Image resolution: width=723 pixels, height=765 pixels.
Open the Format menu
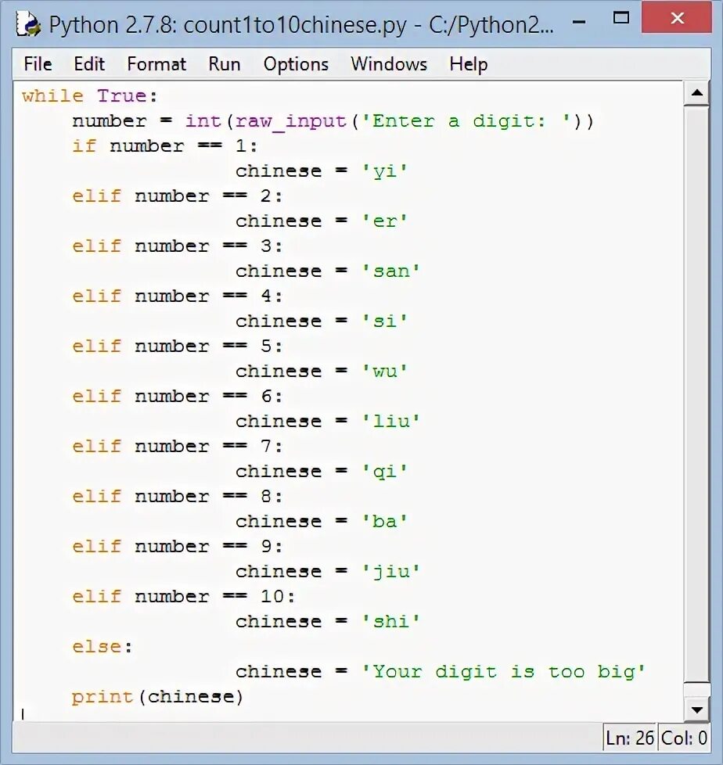(156, 64)
